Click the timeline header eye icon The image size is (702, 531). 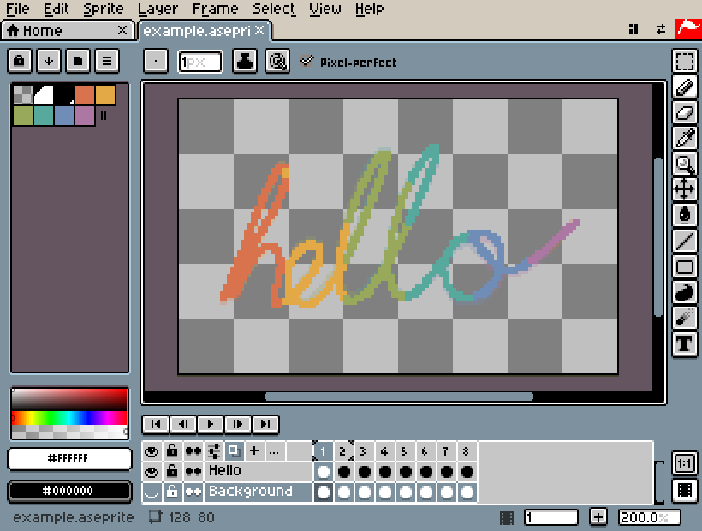pos(152,451)
